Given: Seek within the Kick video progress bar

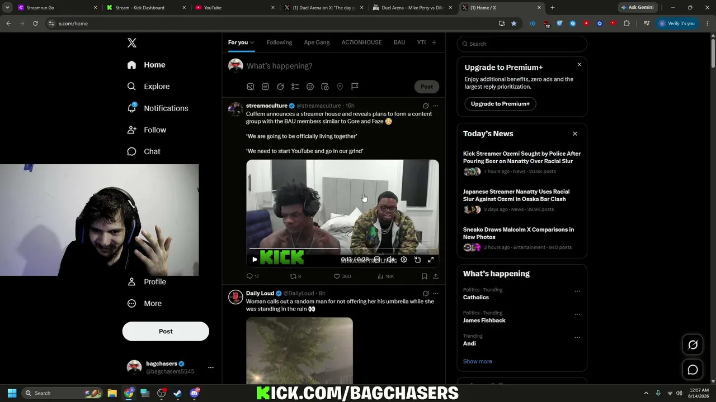Looking at the screenshot, I should coord(343,248).
